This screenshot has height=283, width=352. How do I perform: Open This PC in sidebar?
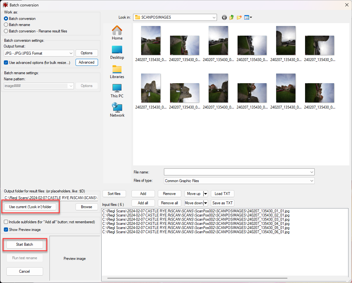pos(117,89)
